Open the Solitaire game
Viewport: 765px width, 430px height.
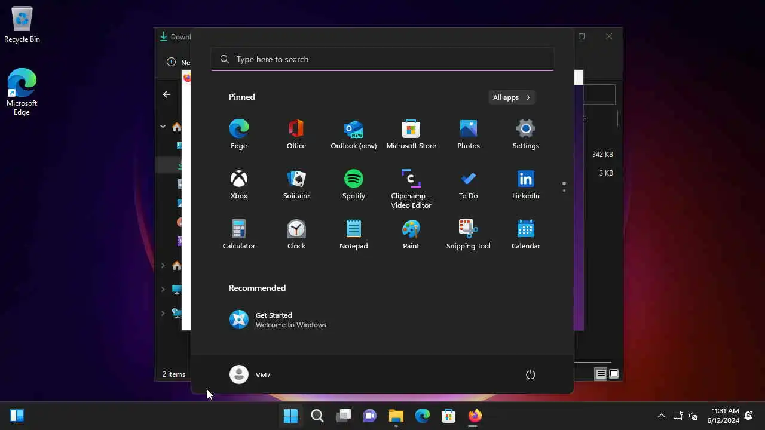[296, 185]
